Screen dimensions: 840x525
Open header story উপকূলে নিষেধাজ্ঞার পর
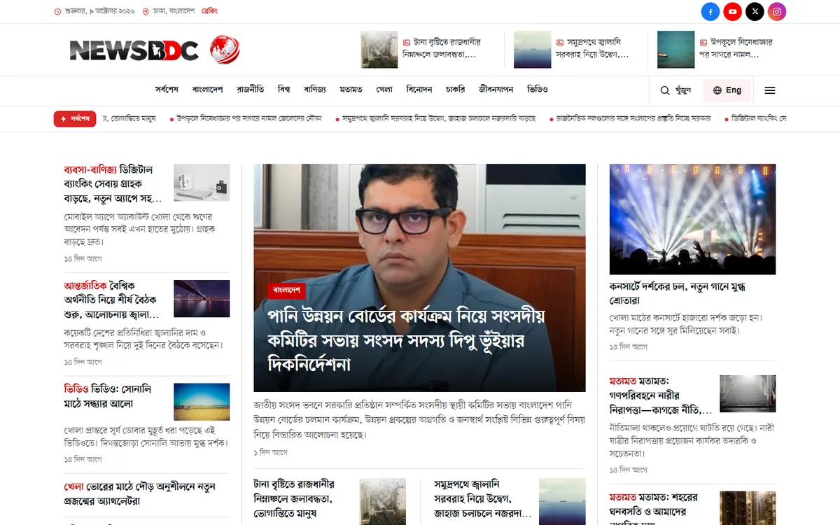(x=736, y=48)
